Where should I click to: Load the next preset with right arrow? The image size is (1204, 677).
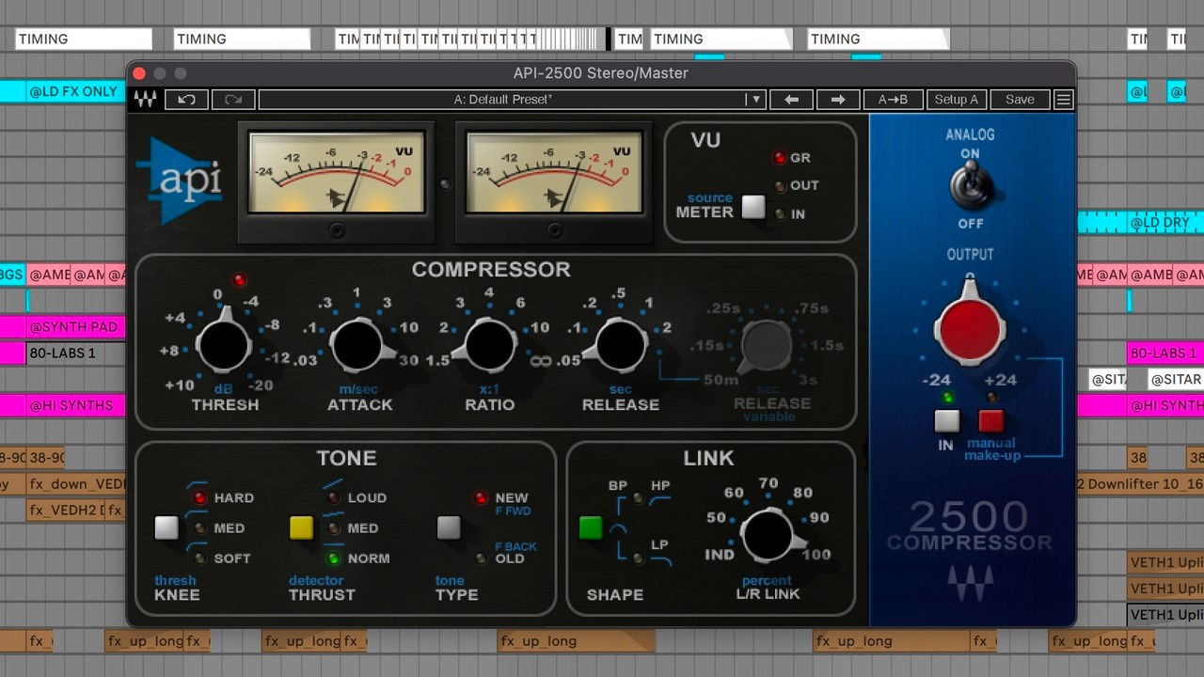(837, 100)
